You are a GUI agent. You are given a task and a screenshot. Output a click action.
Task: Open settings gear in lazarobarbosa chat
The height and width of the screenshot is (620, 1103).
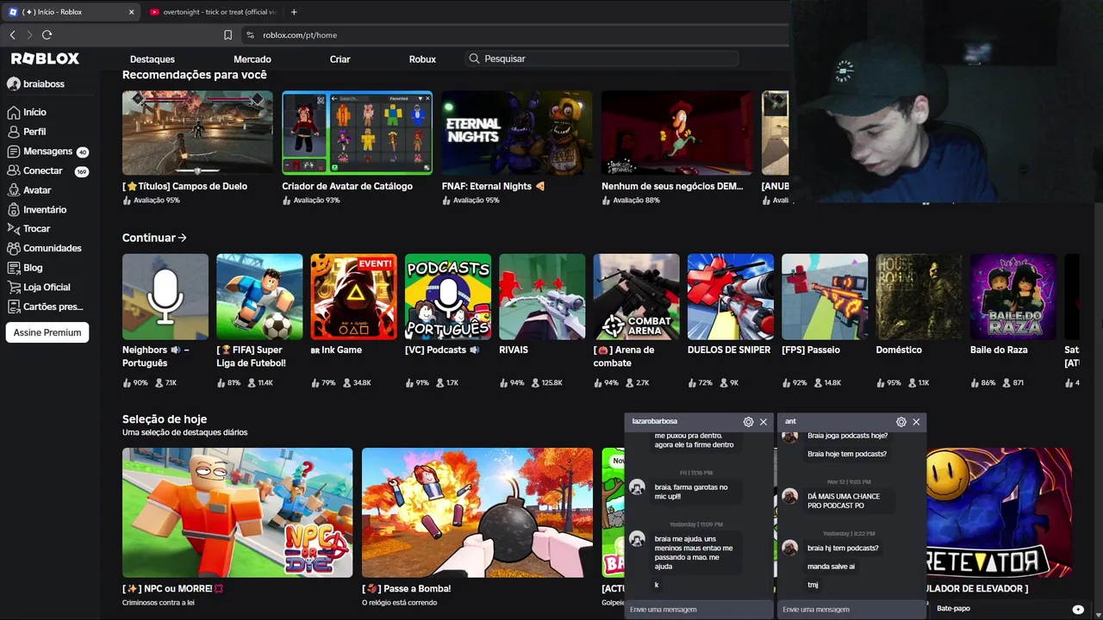click(748, 422)
